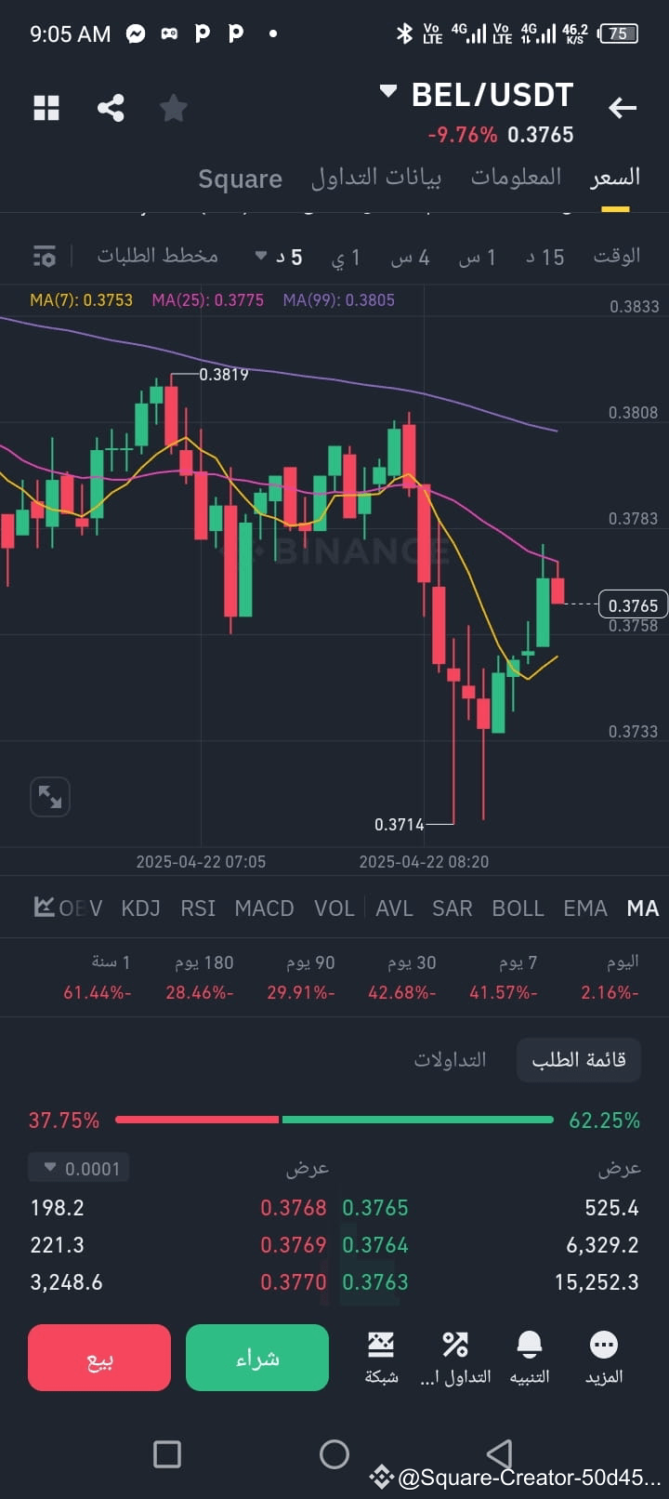669x1499 pixels.
Task: Open the grid layout icon at top left
Action: click(x=46, y=107)
